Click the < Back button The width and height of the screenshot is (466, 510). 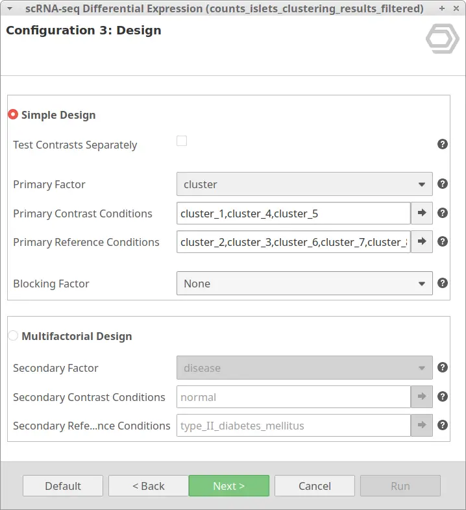149,485
